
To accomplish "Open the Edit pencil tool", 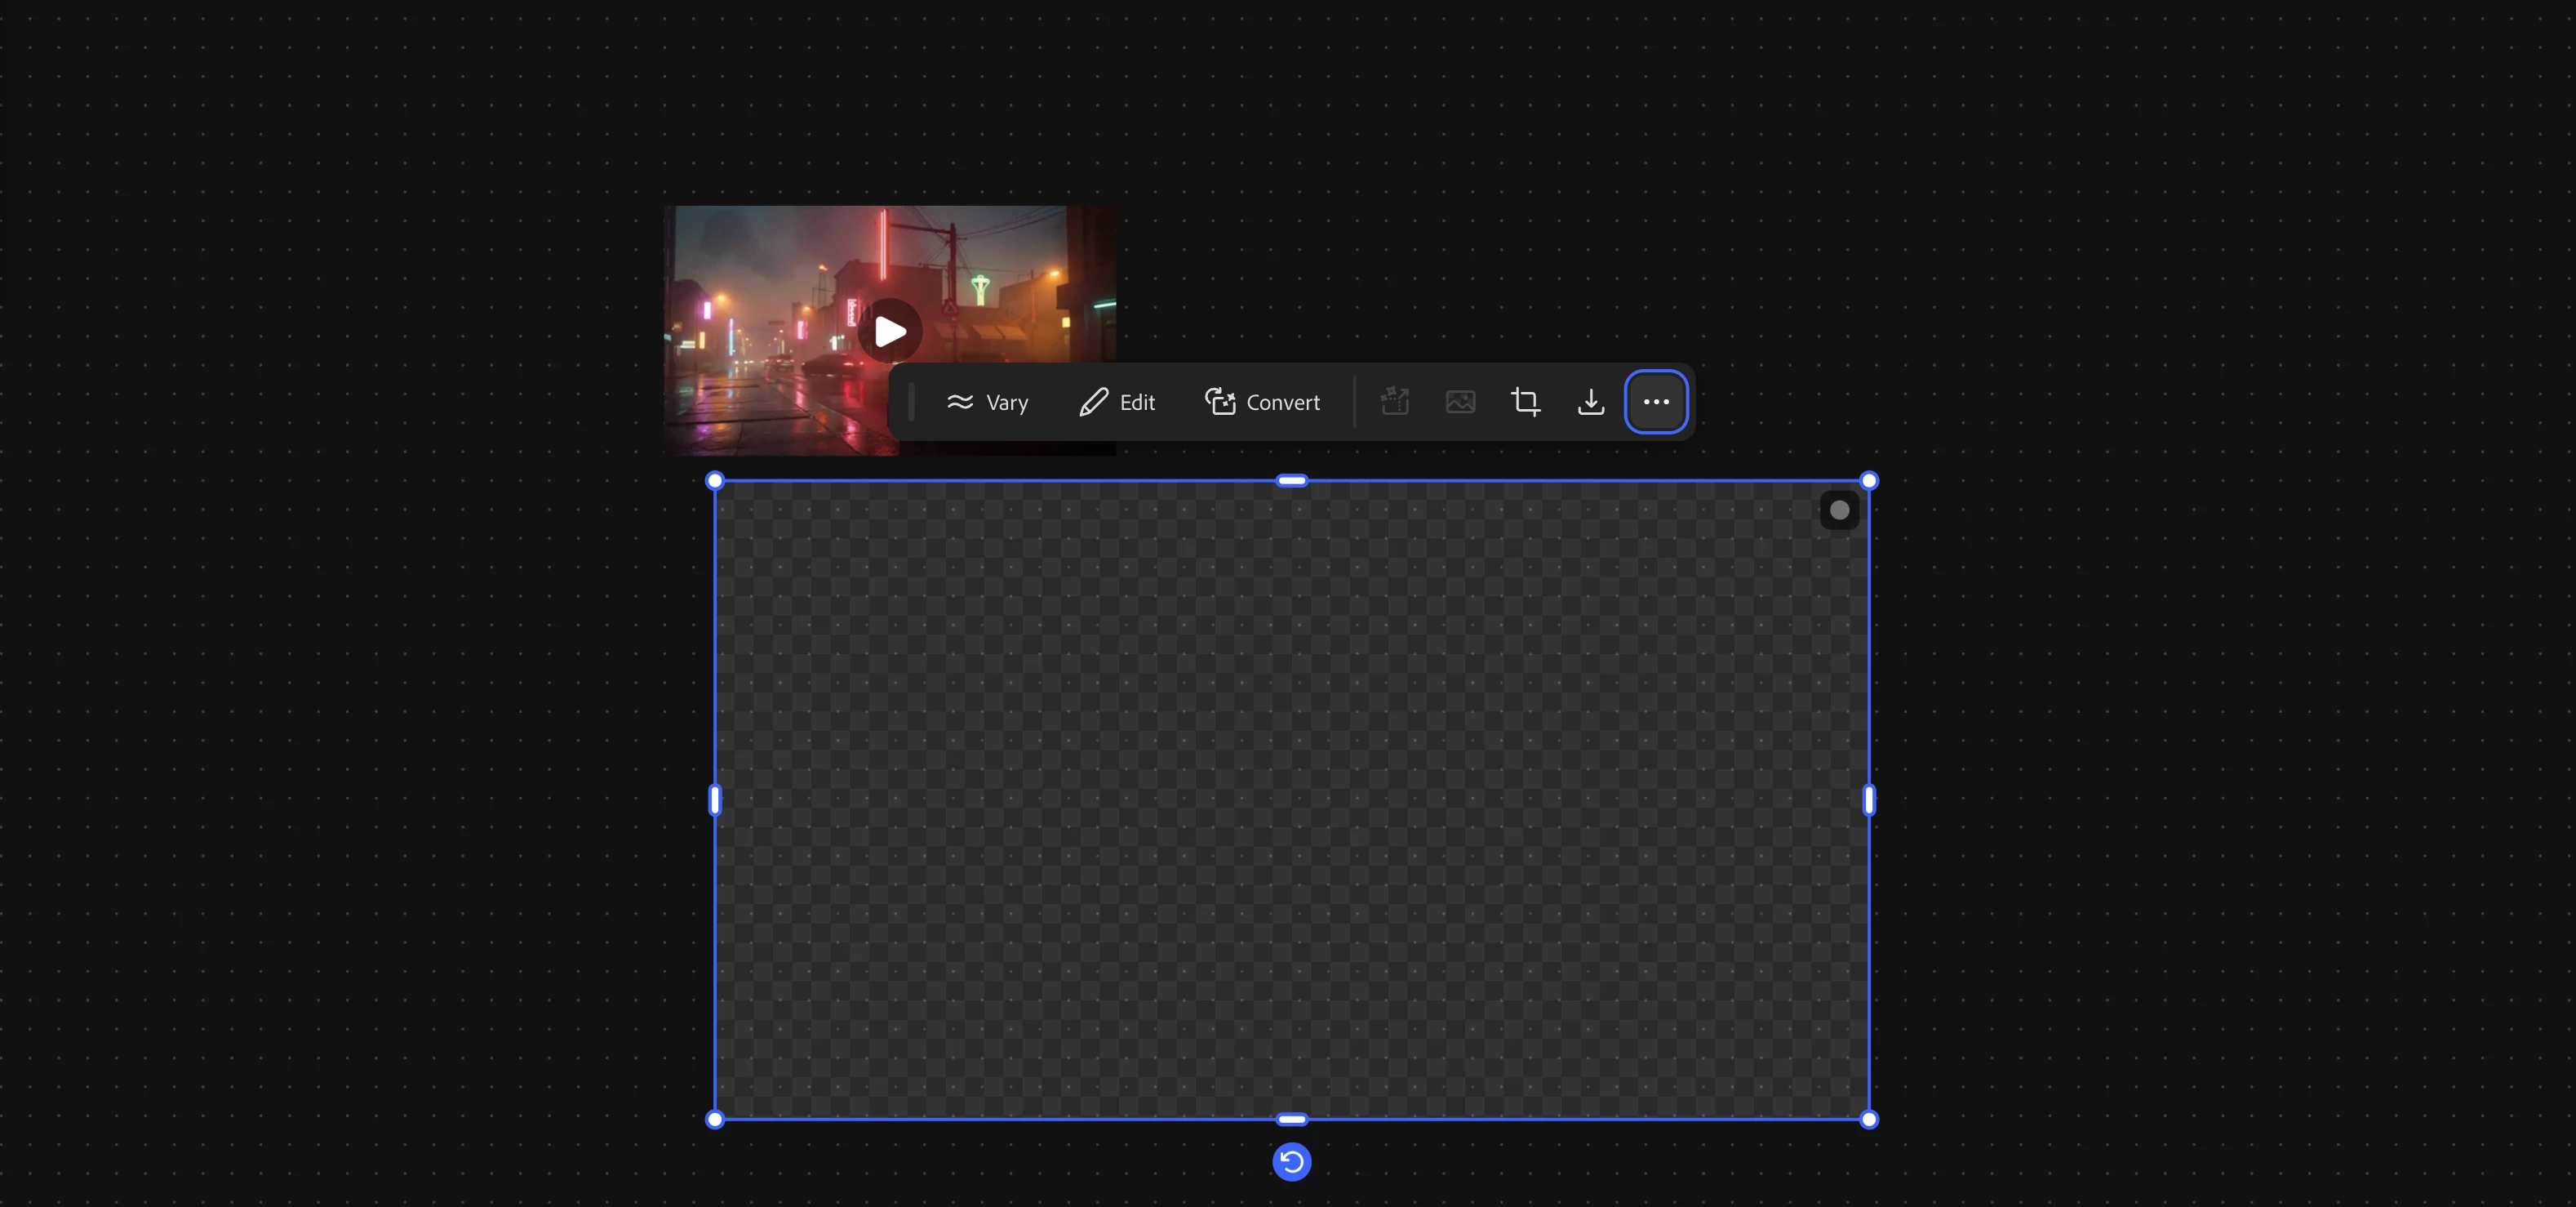I will point(1117,403).
